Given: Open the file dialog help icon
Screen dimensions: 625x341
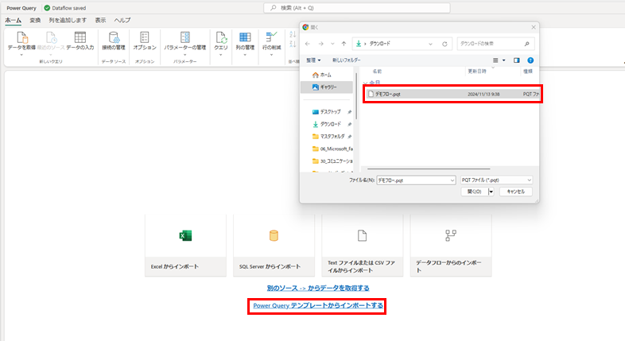Looking at the screenshot, I should pyautogui.click(x=530, y=60).
